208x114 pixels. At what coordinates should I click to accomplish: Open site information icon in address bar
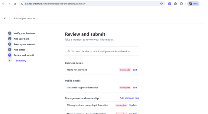[x=22, y=4]
